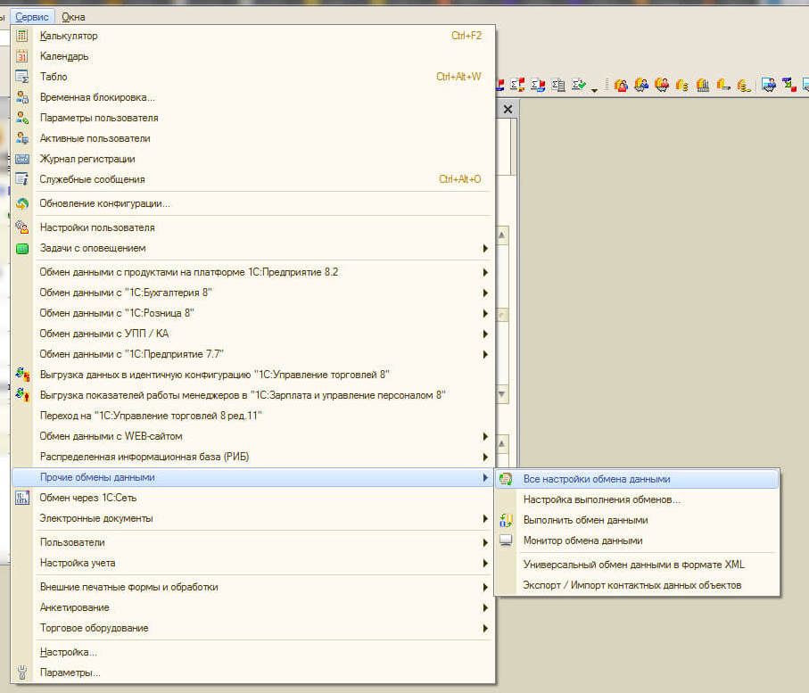
Task: Choose Настройка выполнения обменов...
Action: pos(602,499)
